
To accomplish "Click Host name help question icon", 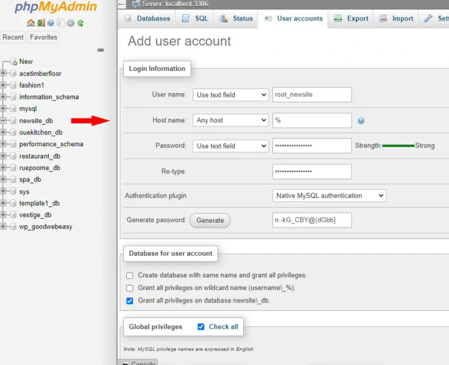I will pyautogui.click(x=361, y=120).
